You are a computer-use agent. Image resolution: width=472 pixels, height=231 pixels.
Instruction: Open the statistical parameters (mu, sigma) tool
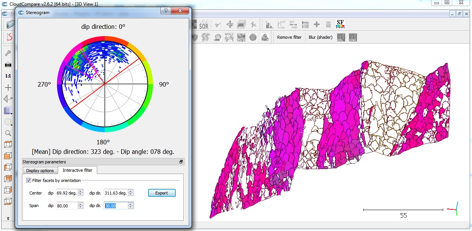pos(281,25)
